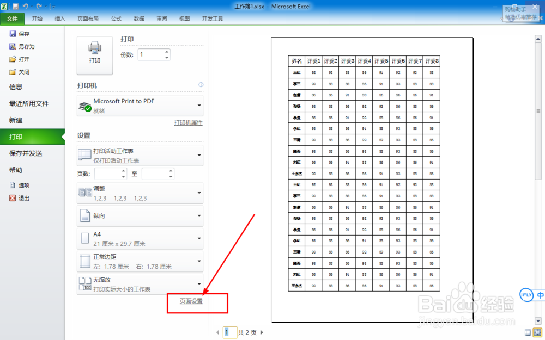Switch to the 开始 ribbon tab
Image resolution: width=545 pixels, height=340 pixels.
tap(37, 18)
